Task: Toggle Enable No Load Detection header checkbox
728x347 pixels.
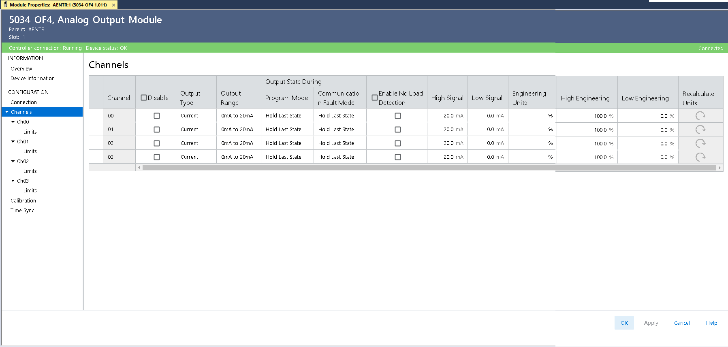Action: tap(375, 98)
